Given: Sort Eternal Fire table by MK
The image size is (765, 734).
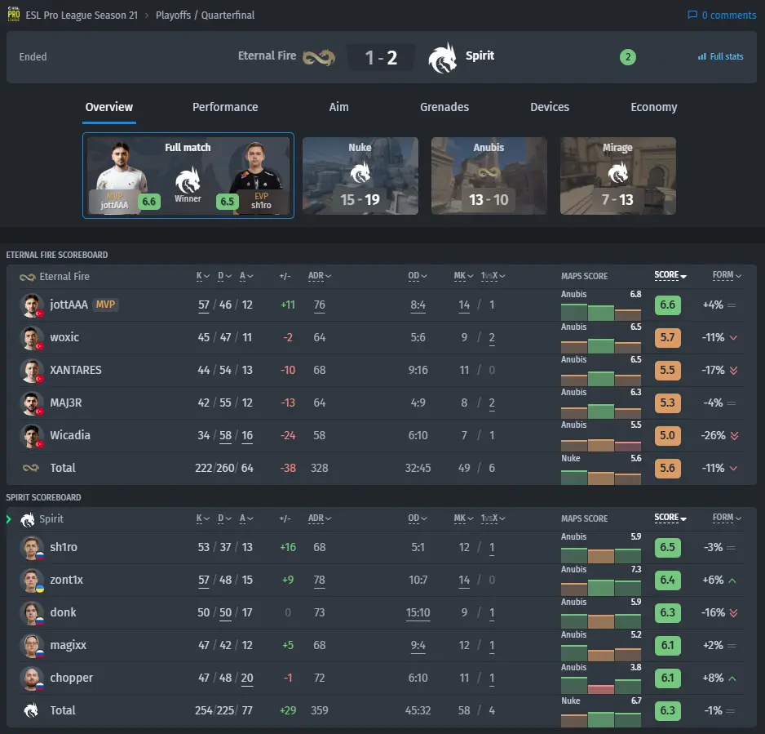Looking at the screenshot, I should click(463, 276).
